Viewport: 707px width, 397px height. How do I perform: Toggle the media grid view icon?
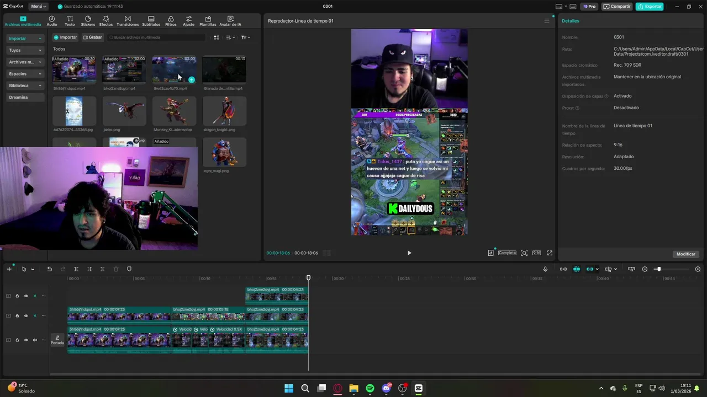217,37
